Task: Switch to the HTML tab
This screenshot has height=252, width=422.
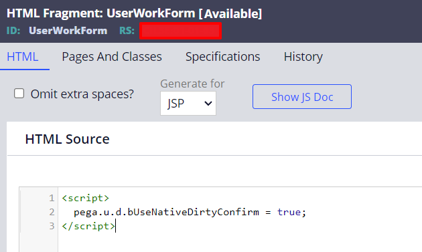Action: coord(23,57)
